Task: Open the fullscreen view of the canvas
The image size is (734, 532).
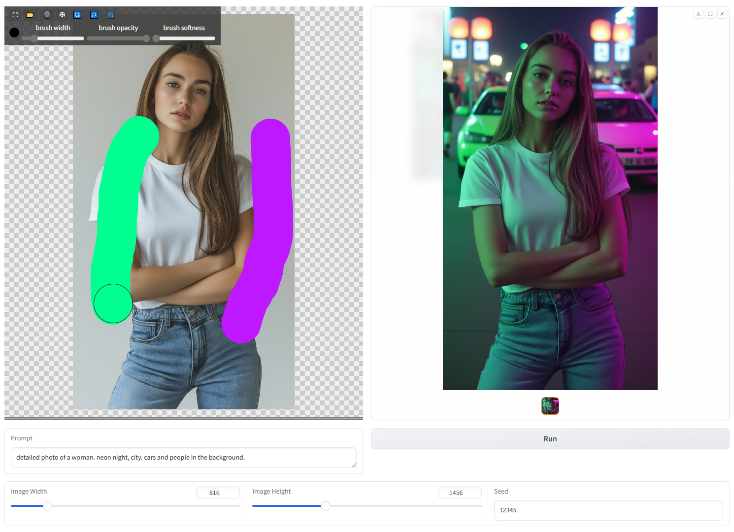Action: coord(15,15)
